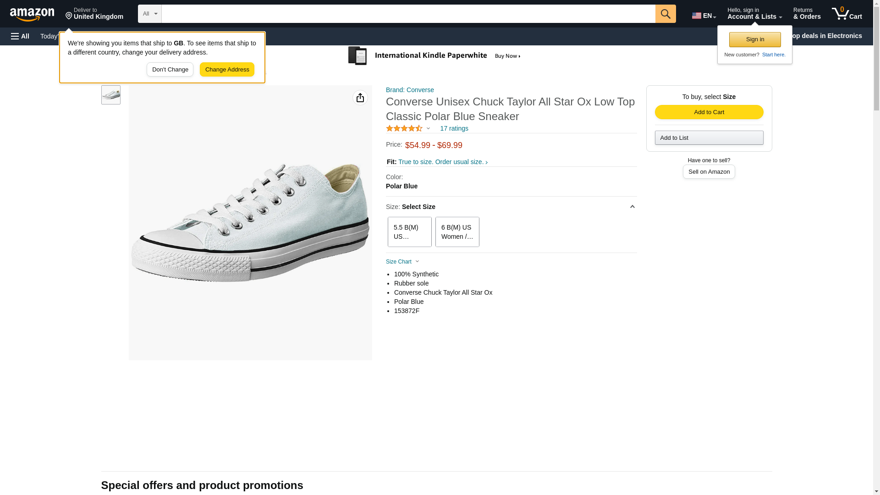Click the Change Address button
Image resolution: width=880 pixels, height=495 pixels.
click(x=227, y=70)
